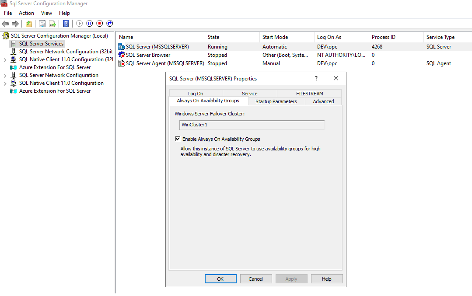Sort by the Service Type column header
The height and width of the screenshot is (296, 472).
pyautogui.click(x=448, y=37)
